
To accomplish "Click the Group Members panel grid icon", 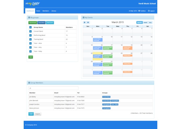I will click(29, 83).
